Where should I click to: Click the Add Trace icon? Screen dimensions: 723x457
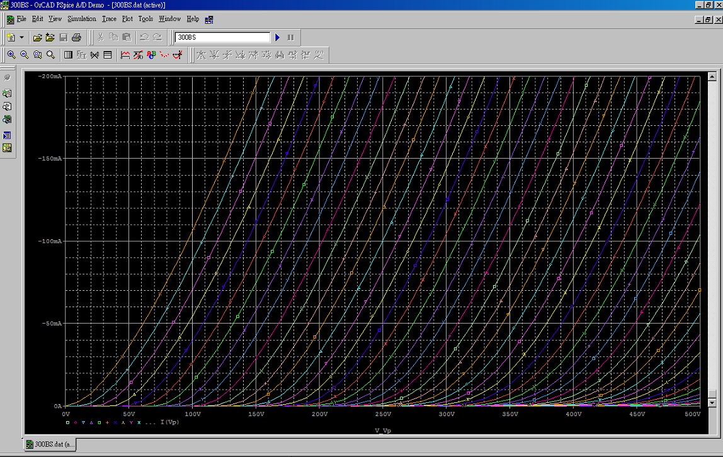pos(125,55)
